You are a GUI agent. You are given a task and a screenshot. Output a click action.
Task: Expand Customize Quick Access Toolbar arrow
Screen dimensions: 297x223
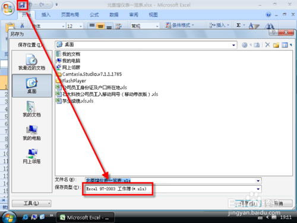(56, 4)
